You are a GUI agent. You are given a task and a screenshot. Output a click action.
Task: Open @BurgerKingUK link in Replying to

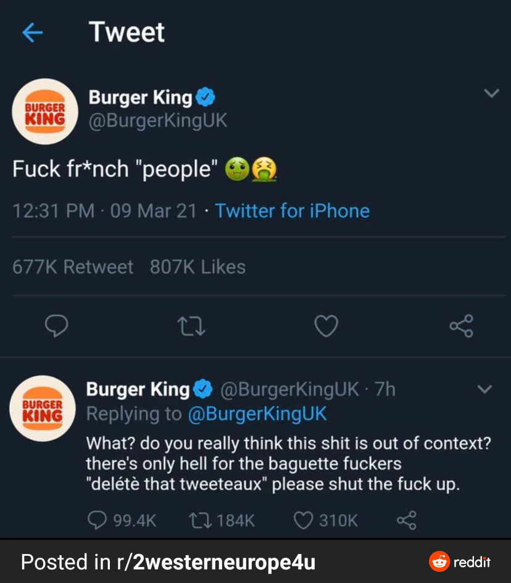coord(257,413)
